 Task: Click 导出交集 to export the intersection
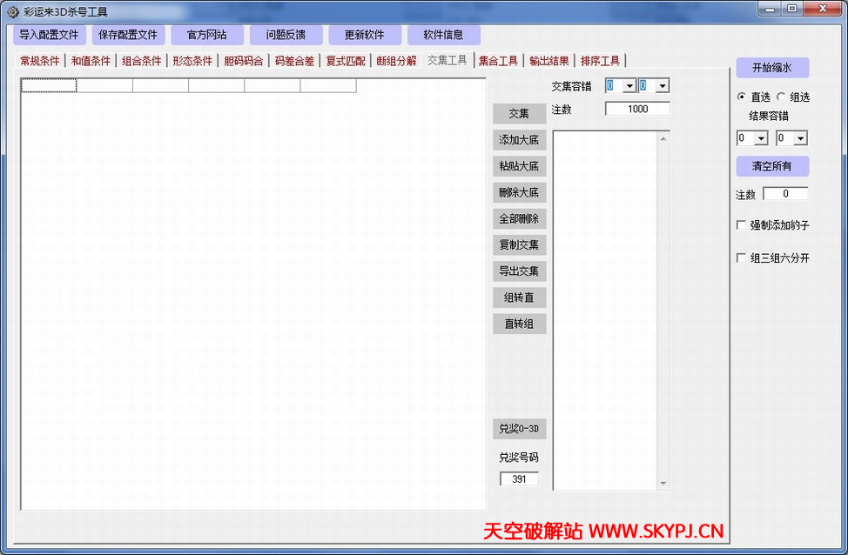[x=519, y=271]
